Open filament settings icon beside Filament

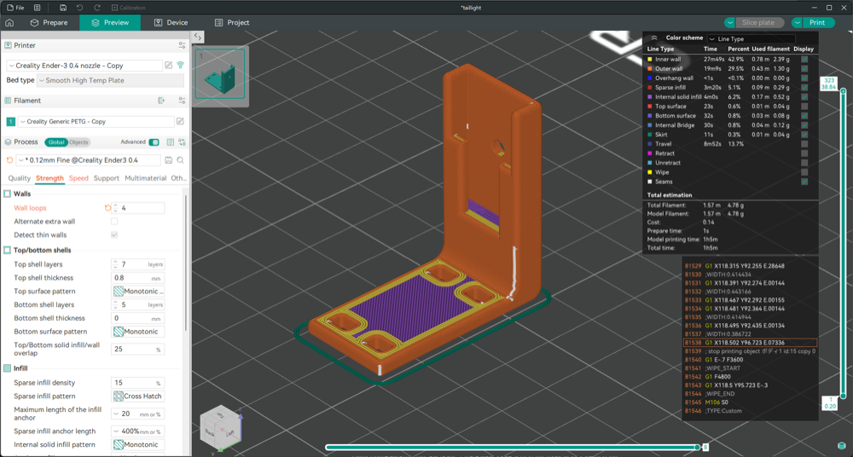coord(182,100)
